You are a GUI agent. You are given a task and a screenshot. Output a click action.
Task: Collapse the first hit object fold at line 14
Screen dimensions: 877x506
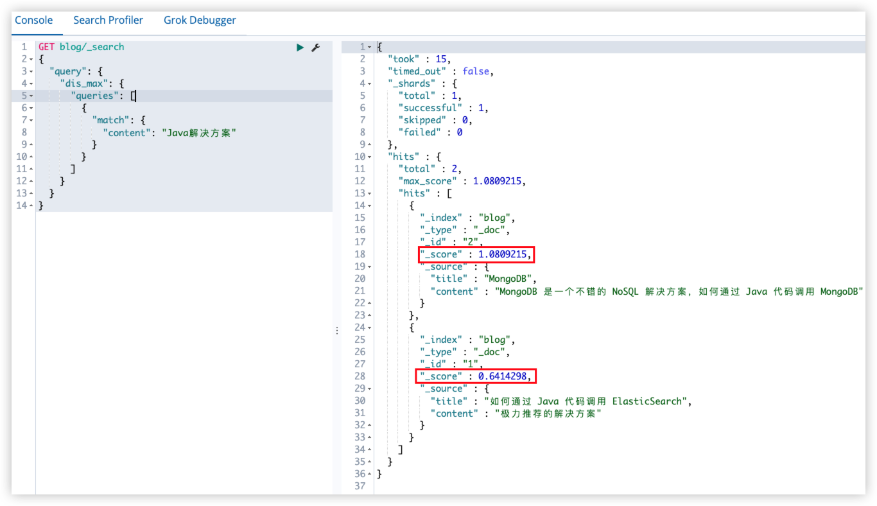(370, 205)
